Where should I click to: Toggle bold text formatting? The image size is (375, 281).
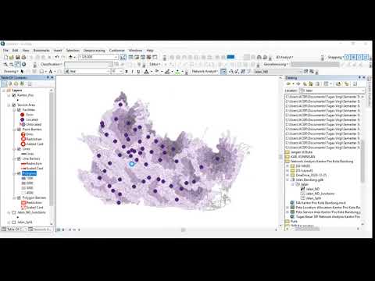[x=127, y=71]
